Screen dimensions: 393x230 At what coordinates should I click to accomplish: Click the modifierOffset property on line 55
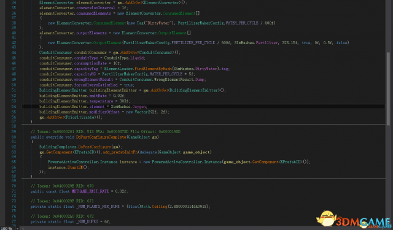coord(104,112)
